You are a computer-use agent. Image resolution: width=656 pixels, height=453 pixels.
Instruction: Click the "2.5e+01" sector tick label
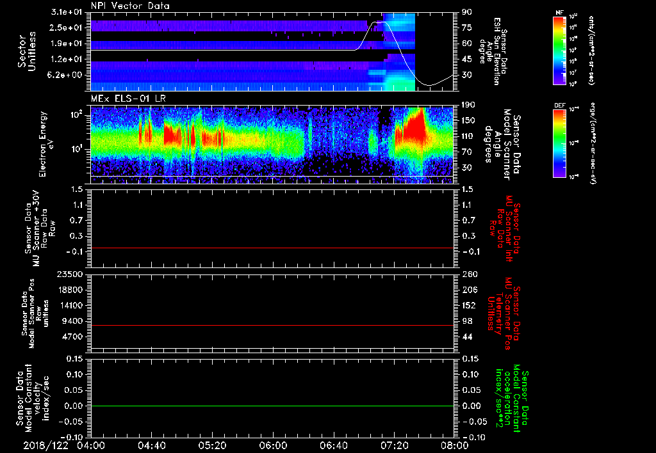coord(66,28)
